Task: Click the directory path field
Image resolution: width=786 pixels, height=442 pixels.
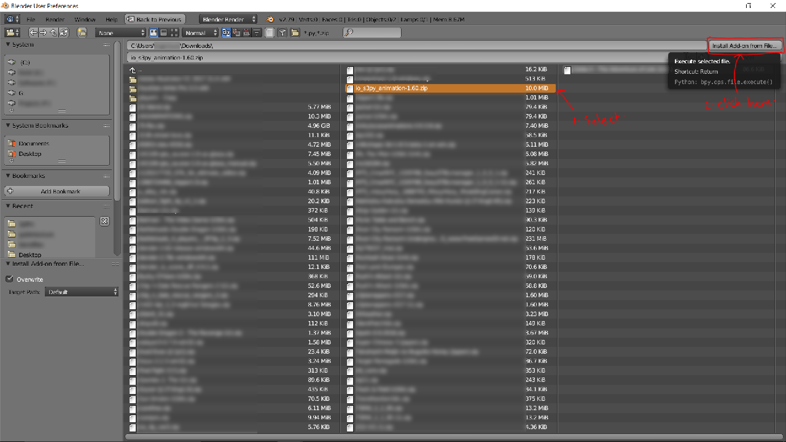Action: [417, 45]
